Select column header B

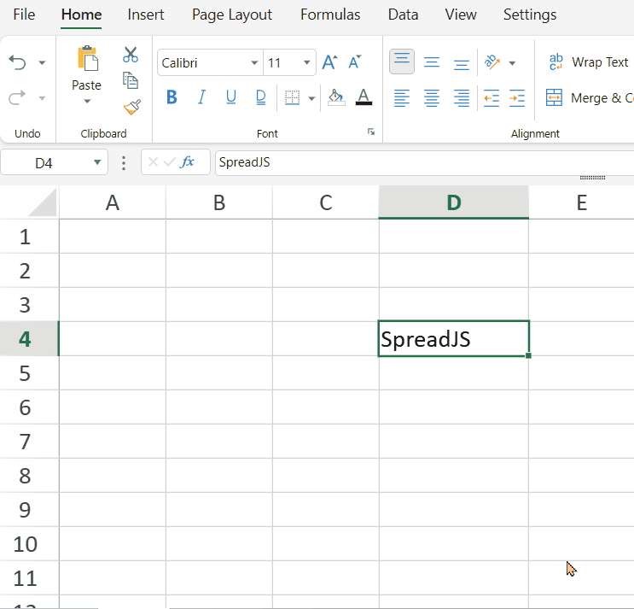219,202
